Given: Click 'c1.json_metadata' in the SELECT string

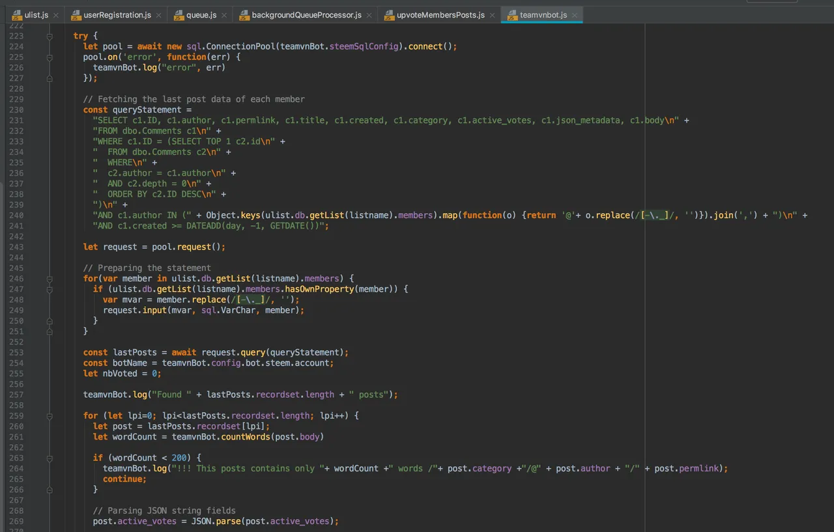Looking at the screenshot, I should 581,120.
